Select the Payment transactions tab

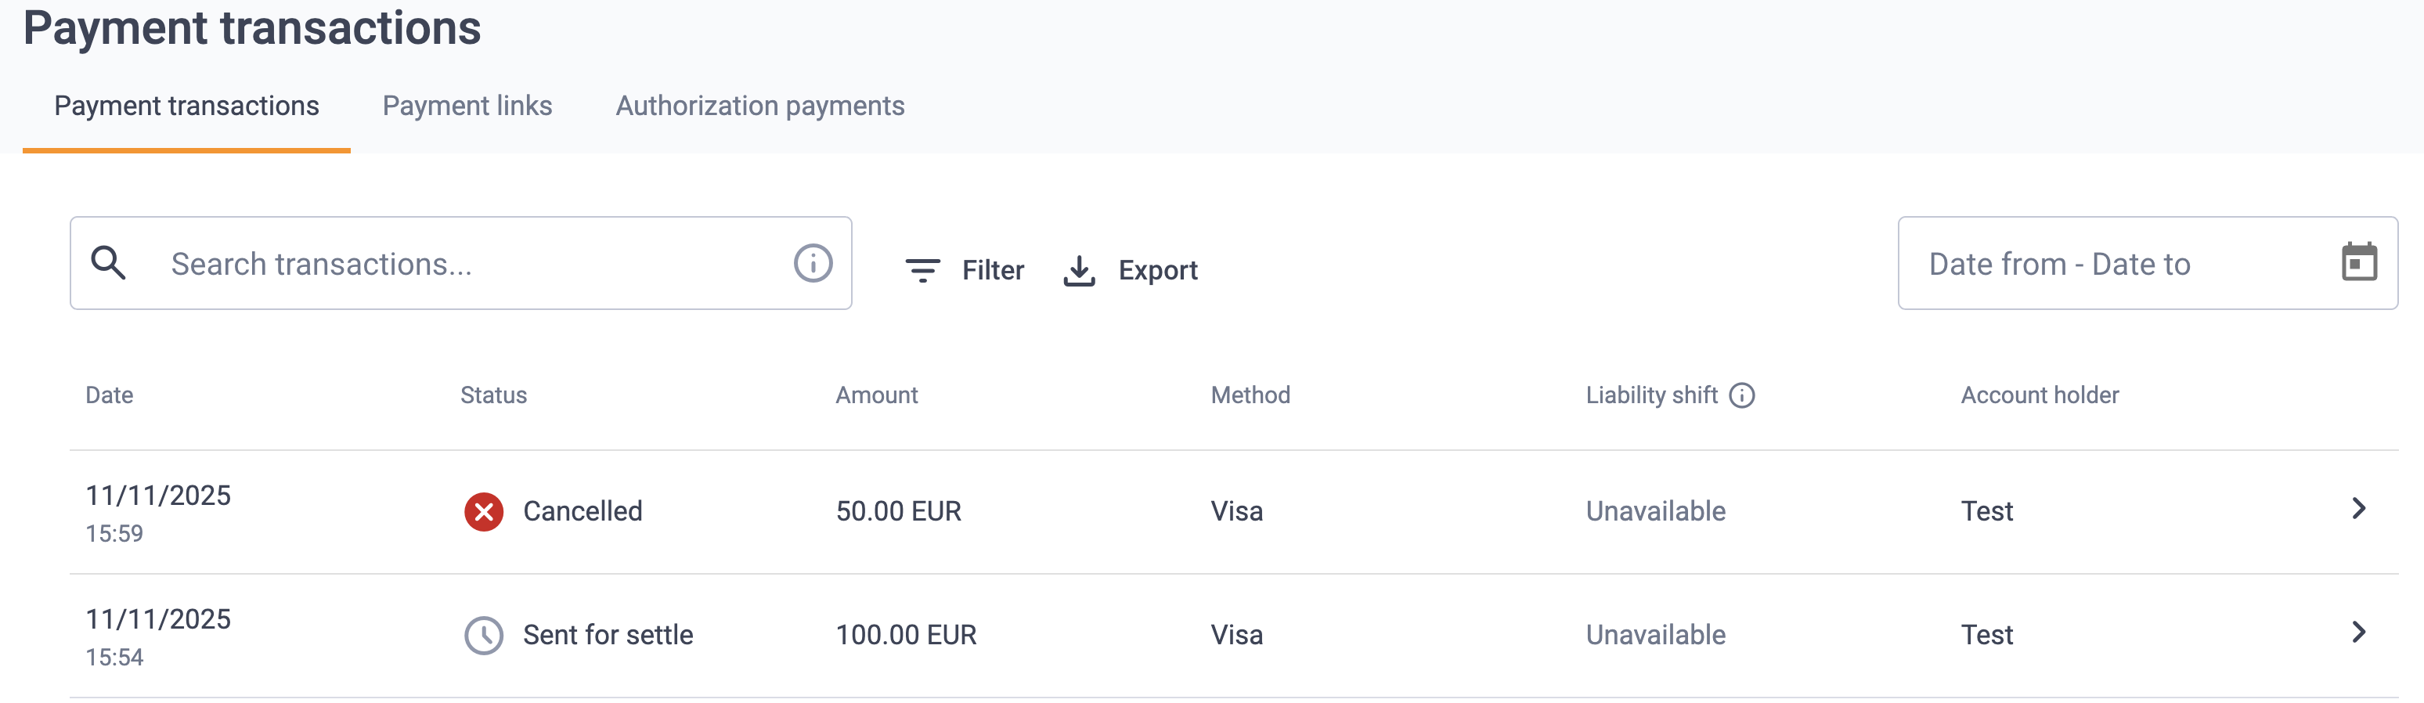[x=186, y=106]
